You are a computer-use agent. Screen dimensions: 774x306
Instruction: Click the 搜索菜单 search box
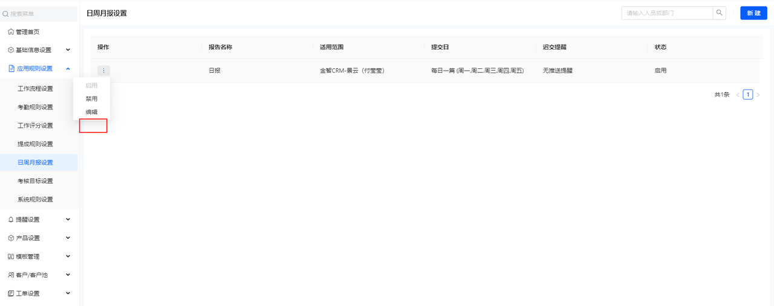(39, 13)
